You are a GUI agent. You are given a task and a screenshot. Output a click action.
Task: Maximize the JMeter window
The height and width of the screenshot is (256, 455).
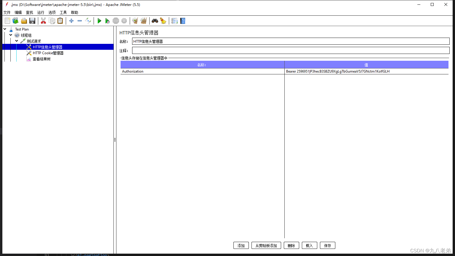[x=432, y=4]
